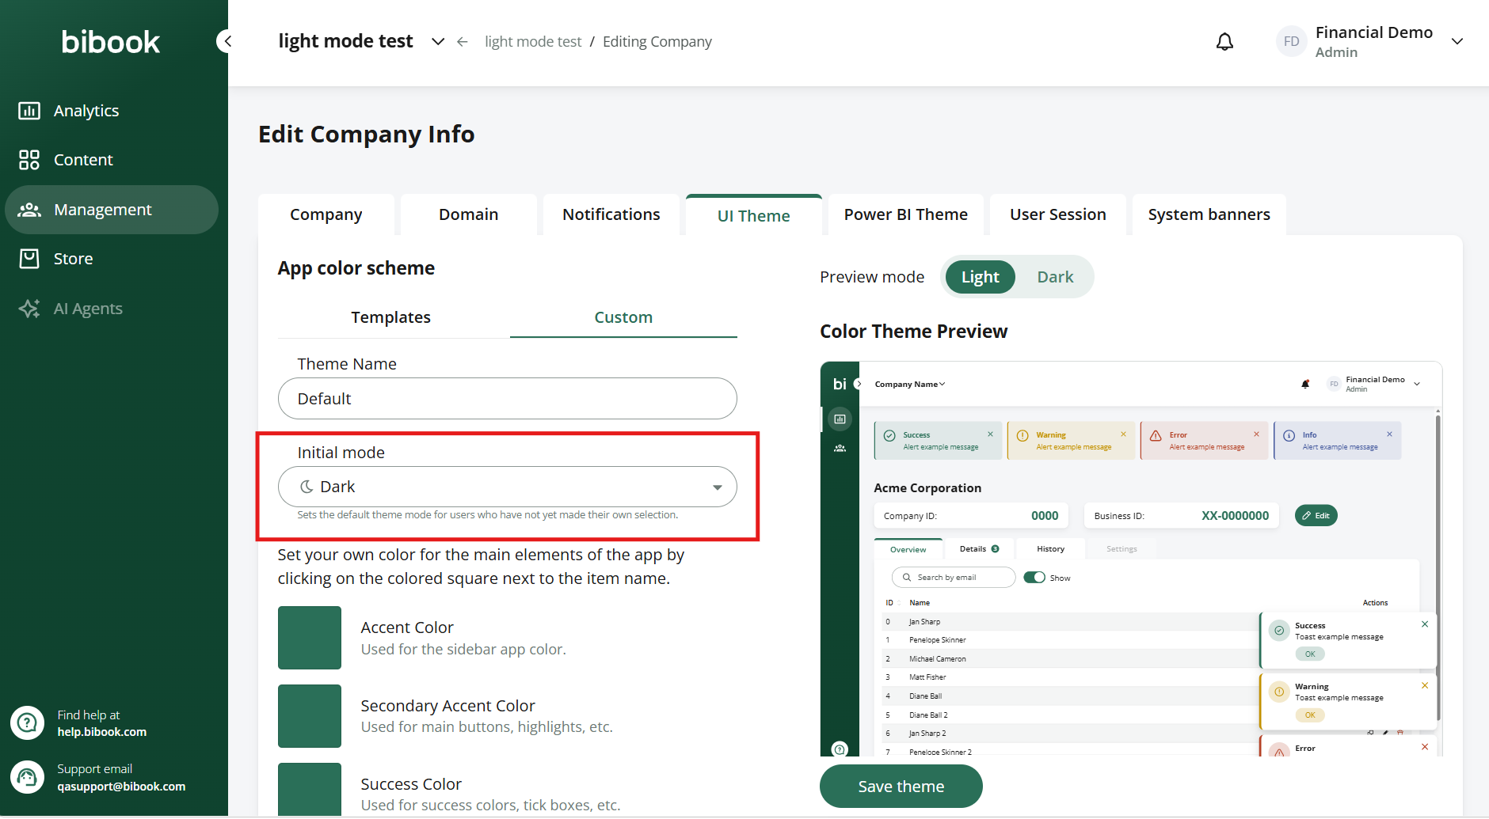Collapse the sidebar with the chevron button
Screen dimensions: 1489x819
(227, 41)
